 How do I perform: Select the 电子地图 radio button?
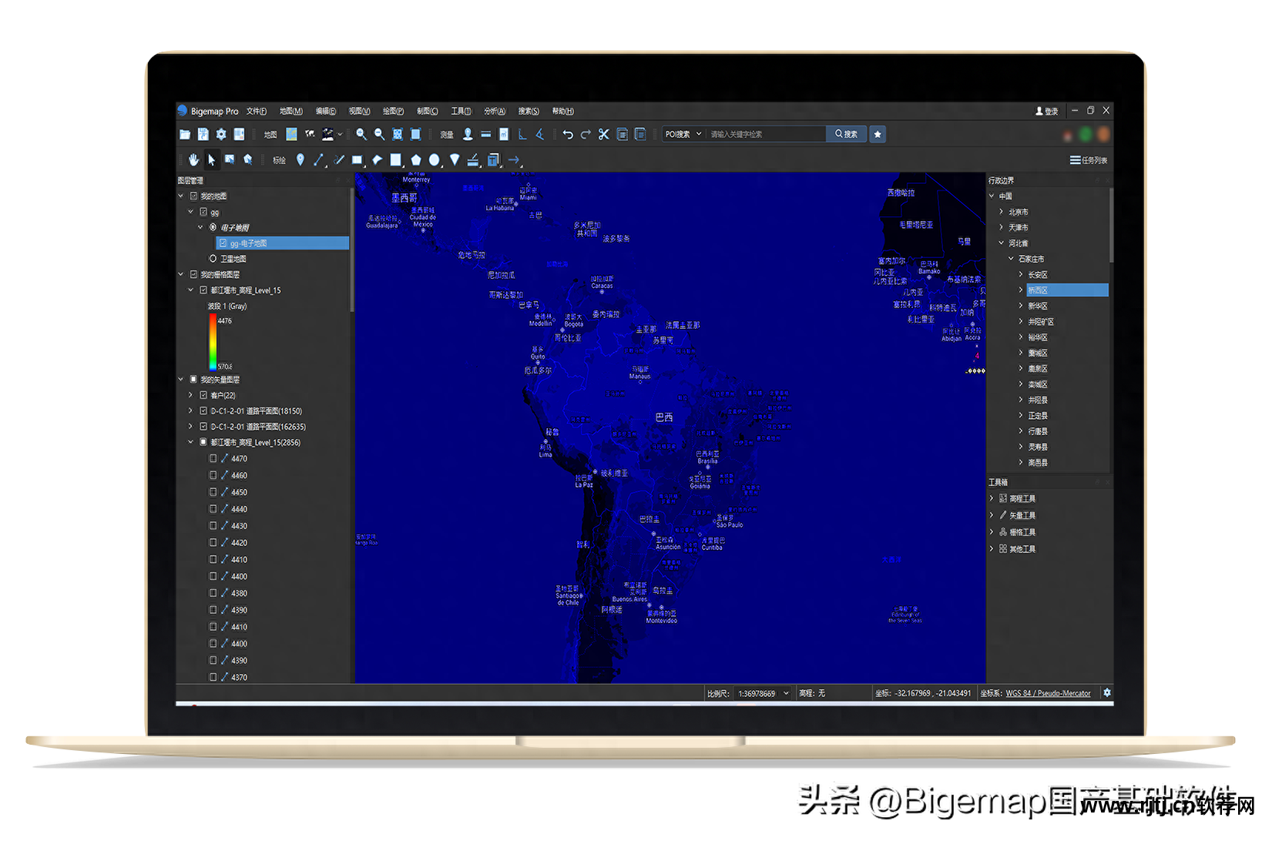pos(213,227)
